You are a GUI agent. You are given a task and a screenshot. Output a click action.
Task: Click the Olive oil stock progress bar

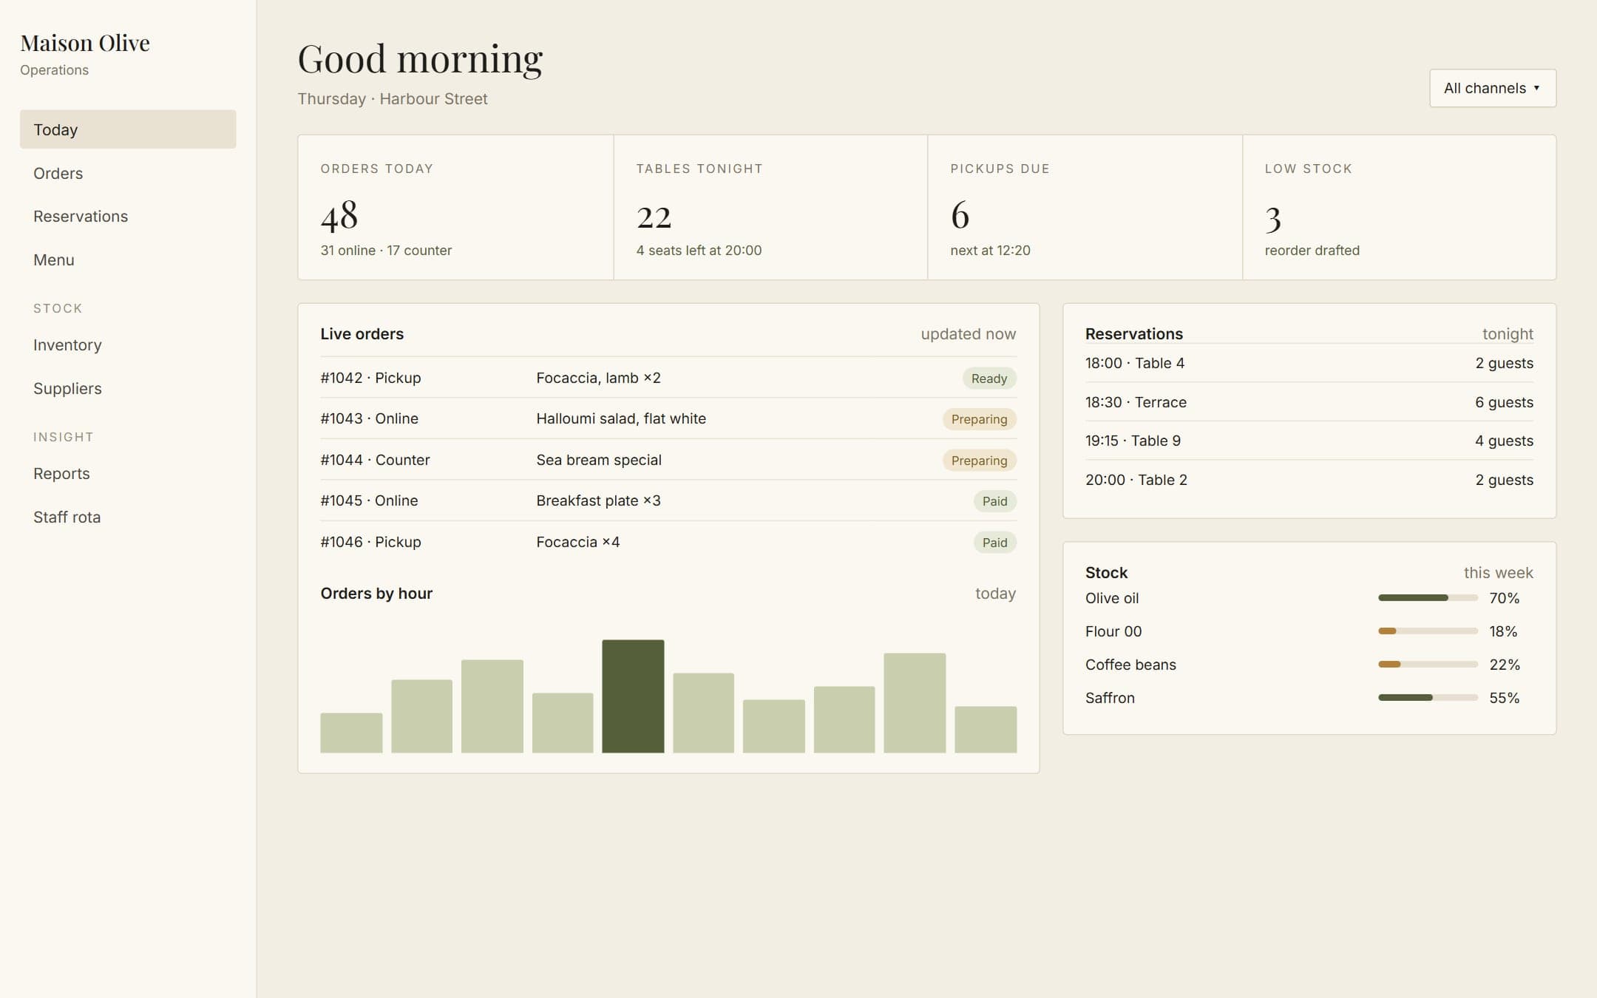pos(1428,597)
